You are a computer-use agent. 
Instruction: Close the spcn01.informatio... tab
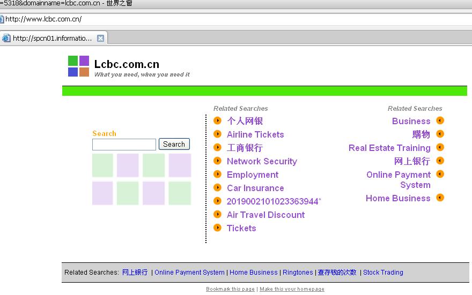tap(100, 38)
